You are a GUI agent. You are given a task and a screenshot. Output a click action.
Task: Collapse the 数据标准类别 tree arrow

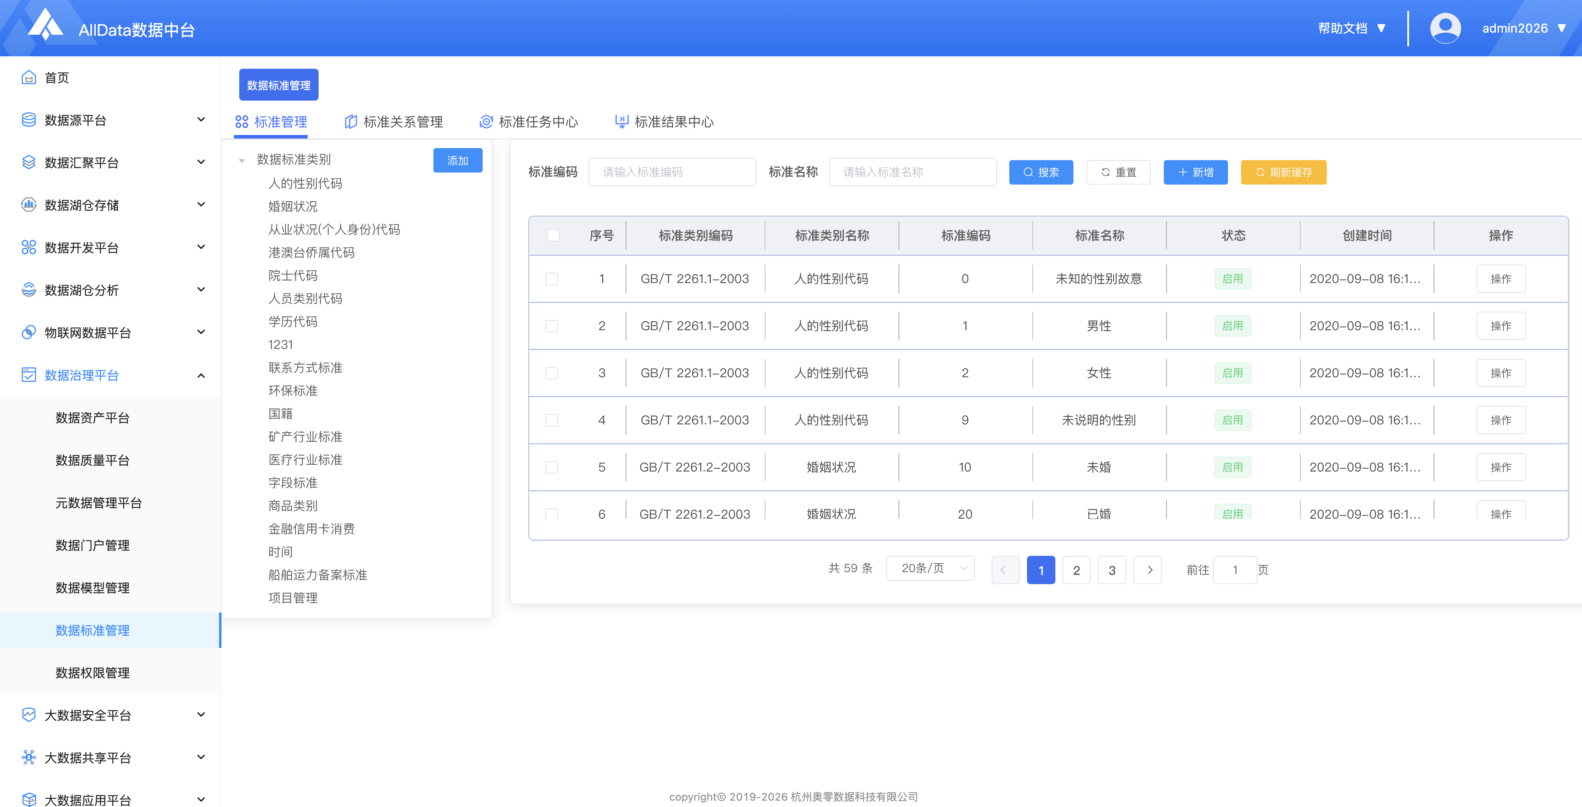click(241, 160)
